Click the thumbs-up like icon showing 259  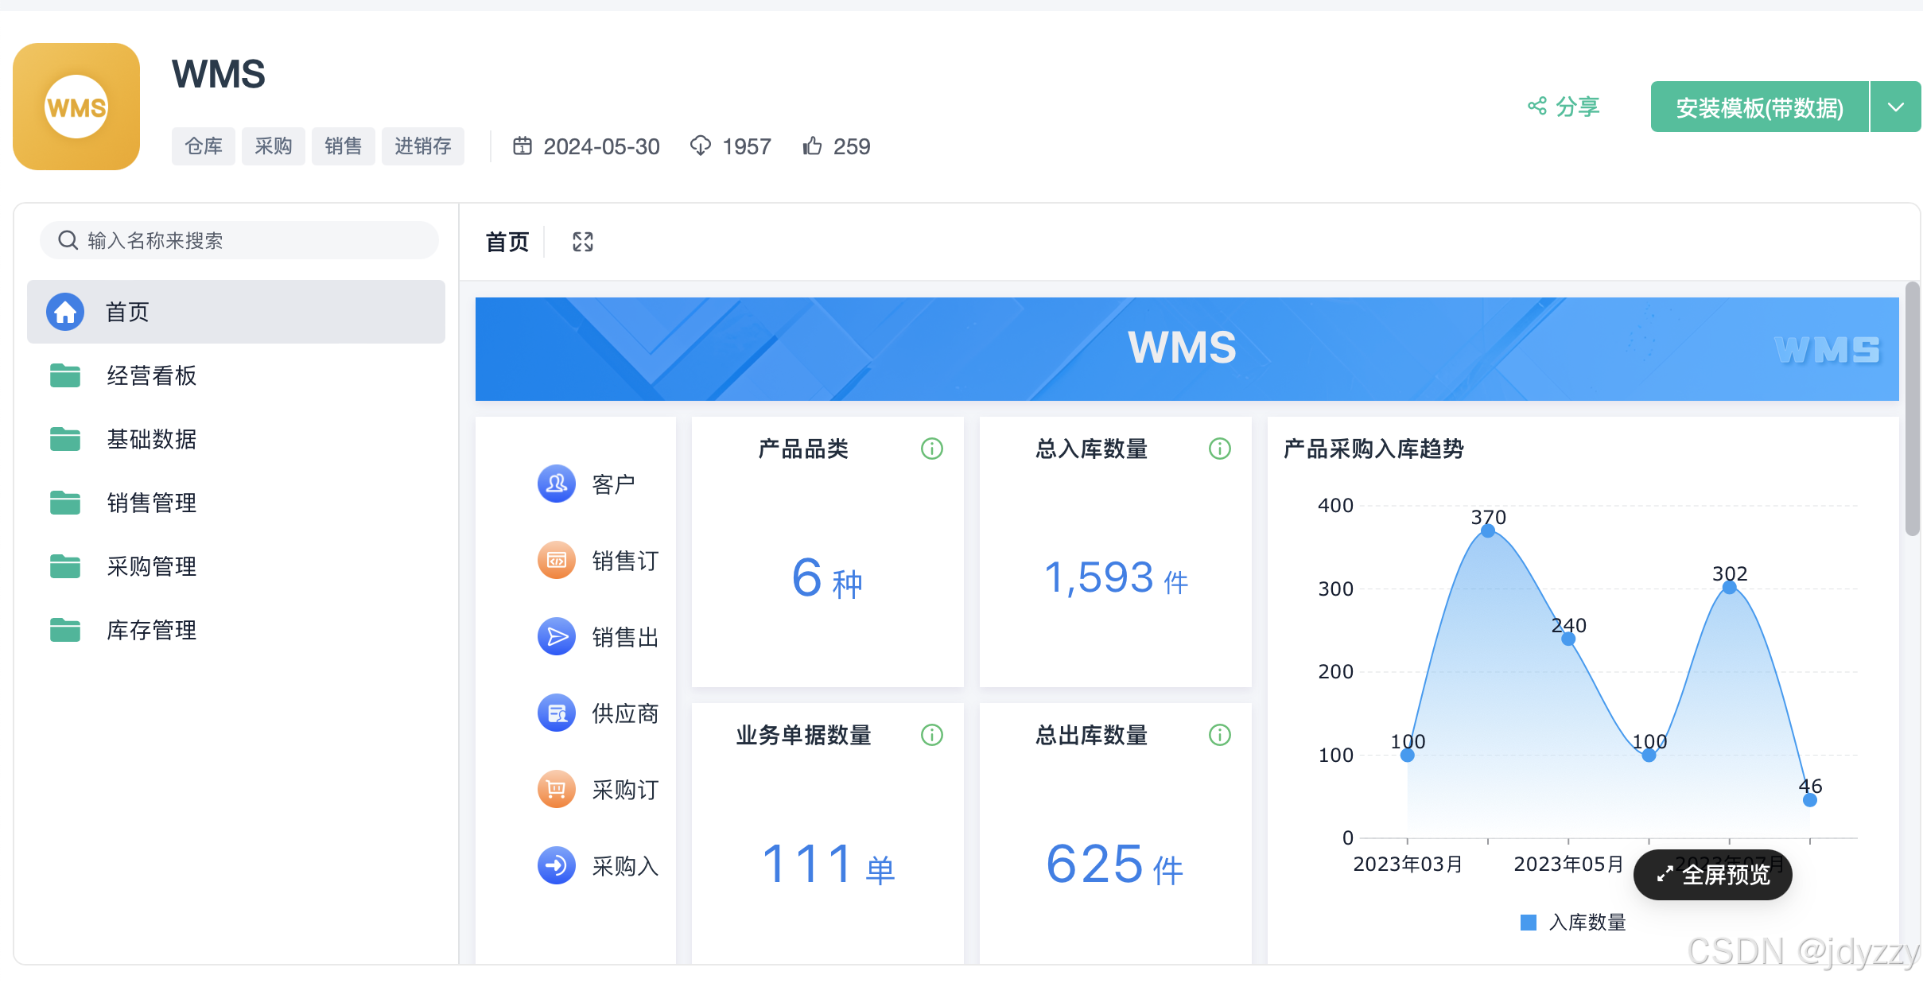812,146
